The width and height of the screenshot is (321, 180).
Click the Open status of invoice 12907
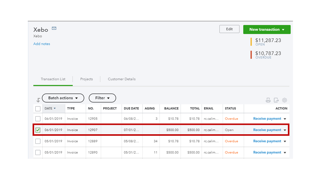[229, 130]
